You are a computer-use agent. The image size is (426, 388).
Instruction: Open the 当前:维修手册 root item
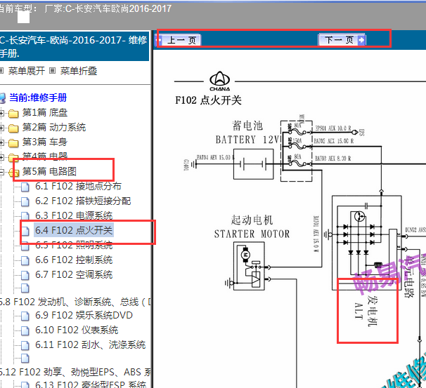(x=38, y=98)
